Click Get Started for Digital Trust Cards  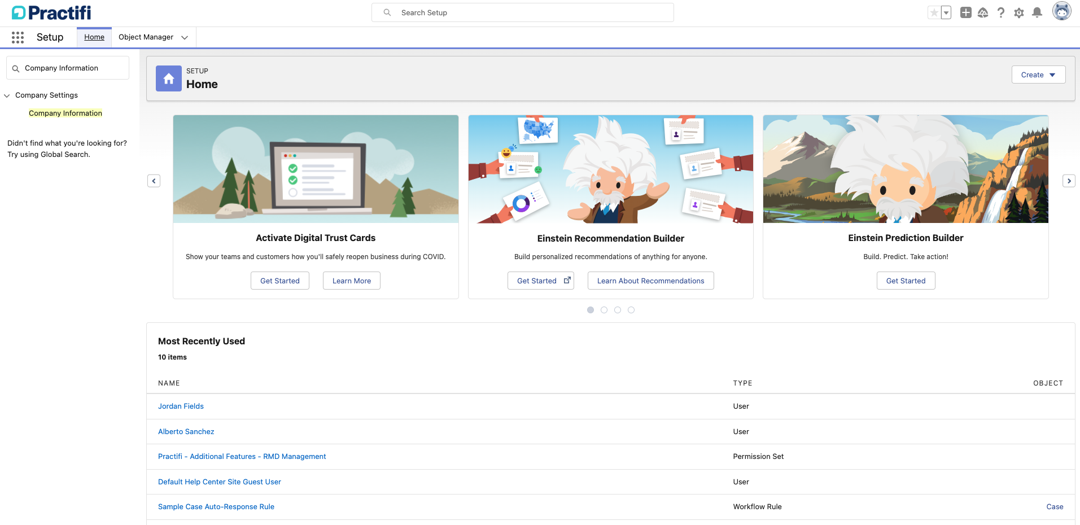pos(280,281)
